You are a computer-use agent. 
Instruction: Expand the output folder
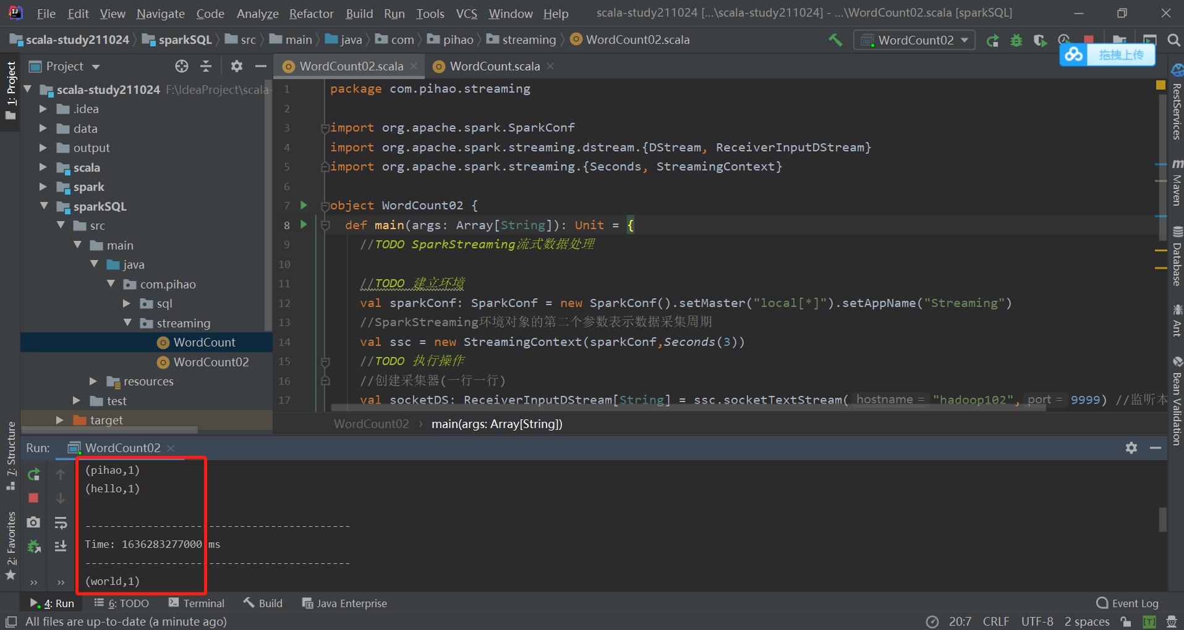click(x=43, y=148)
